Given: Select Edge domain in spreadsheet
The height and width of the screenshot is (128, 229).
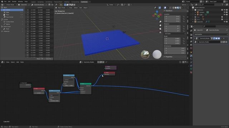Looking at the screenshot, I should coord(12,12).
